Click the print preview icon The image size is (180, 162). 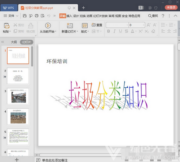pos(43,16)
